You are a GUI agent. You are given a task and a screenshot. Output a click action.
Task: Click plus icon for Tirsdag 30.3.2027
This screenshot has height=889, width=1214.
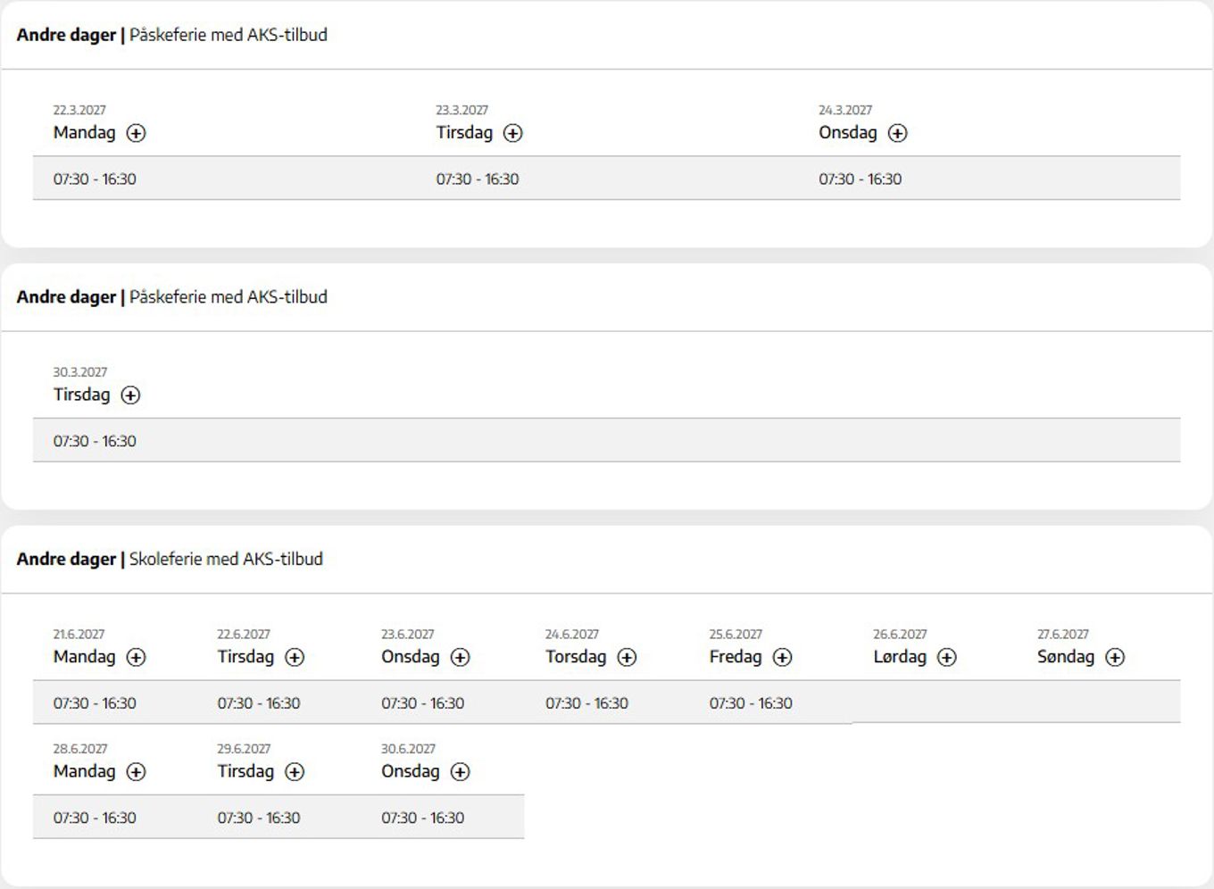pos(130,395)
